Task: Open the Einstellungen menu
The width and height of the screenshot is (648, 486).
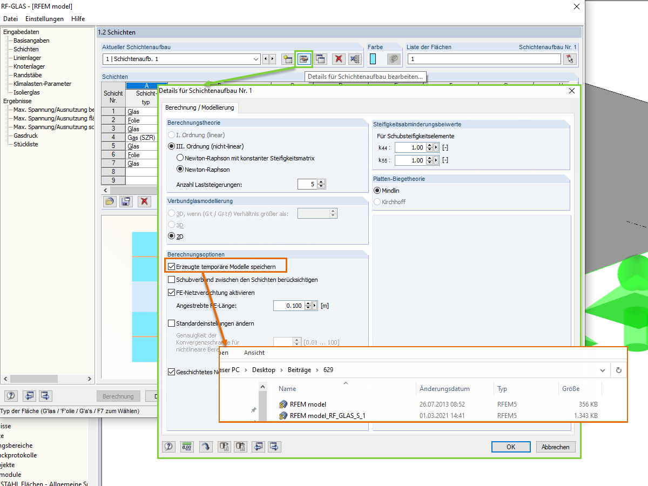Action: click(44, 18)
